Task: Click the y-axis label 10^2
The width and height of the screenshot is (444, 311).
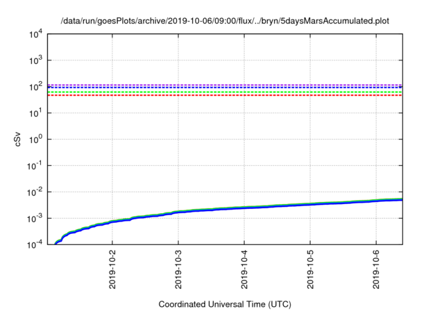Action: (35, 86)
